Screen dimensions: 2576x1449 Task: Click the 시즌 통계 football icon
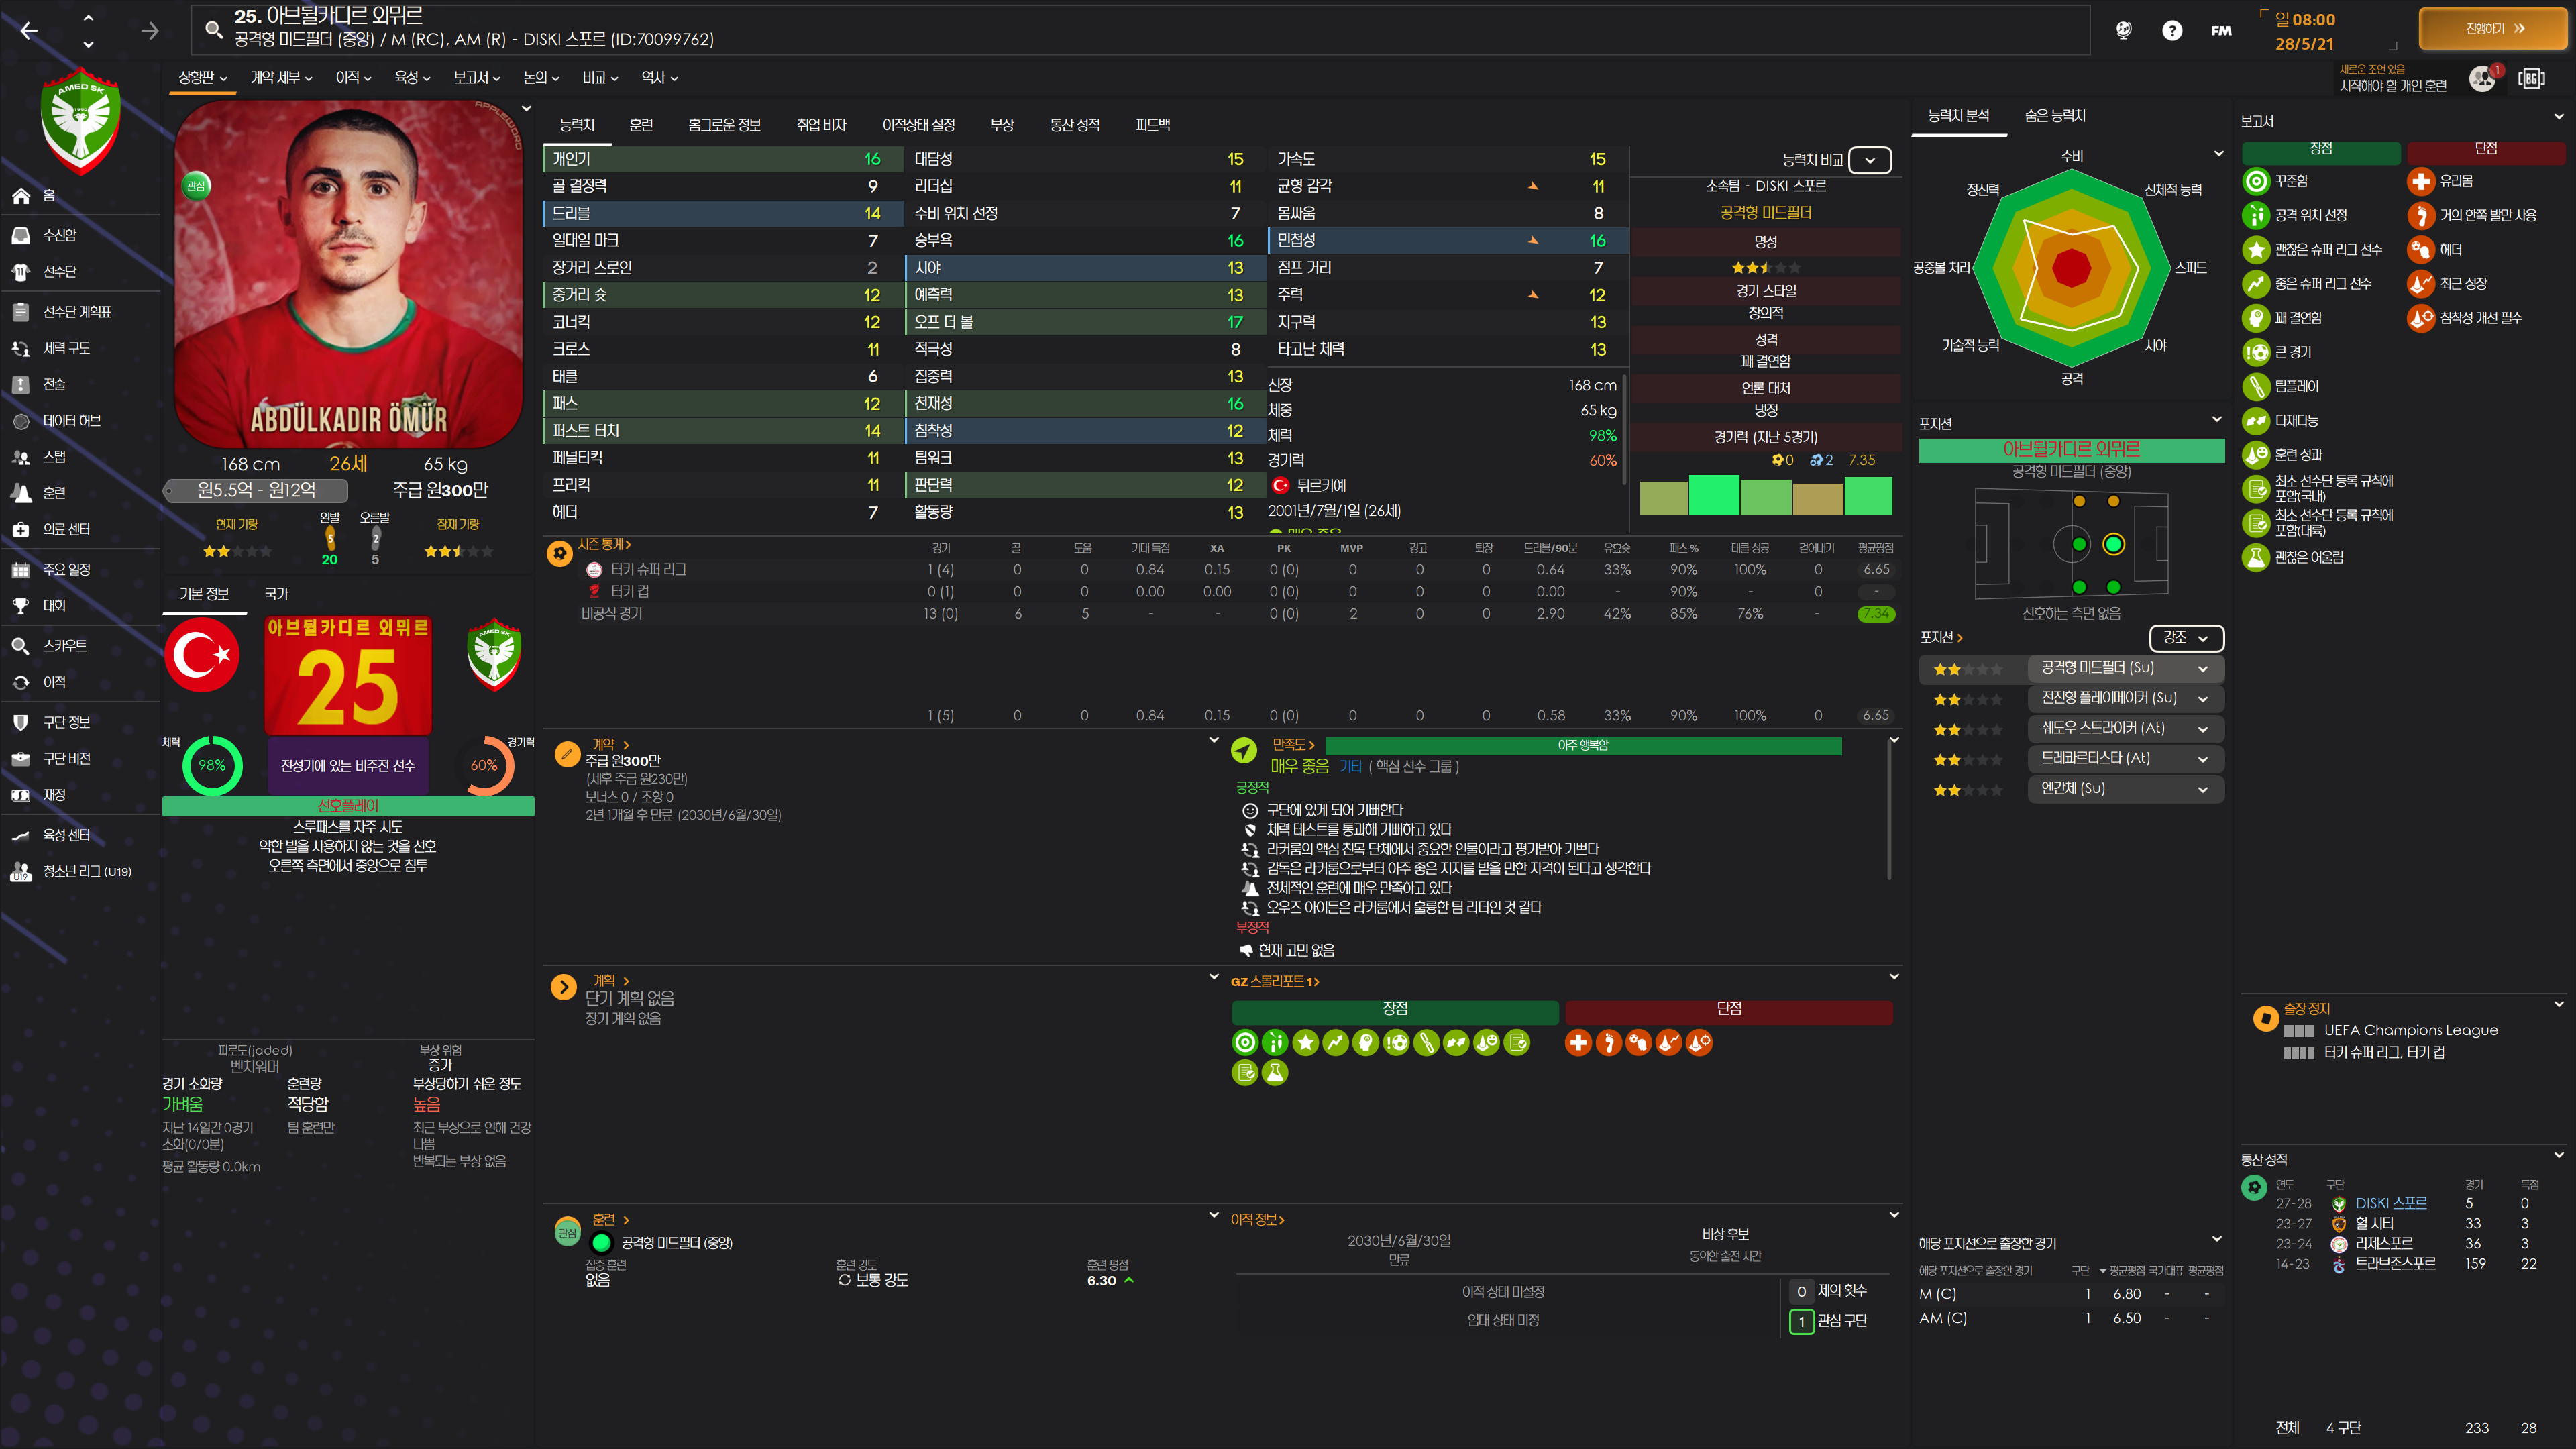pyautogui.click(x=560, y=553)
